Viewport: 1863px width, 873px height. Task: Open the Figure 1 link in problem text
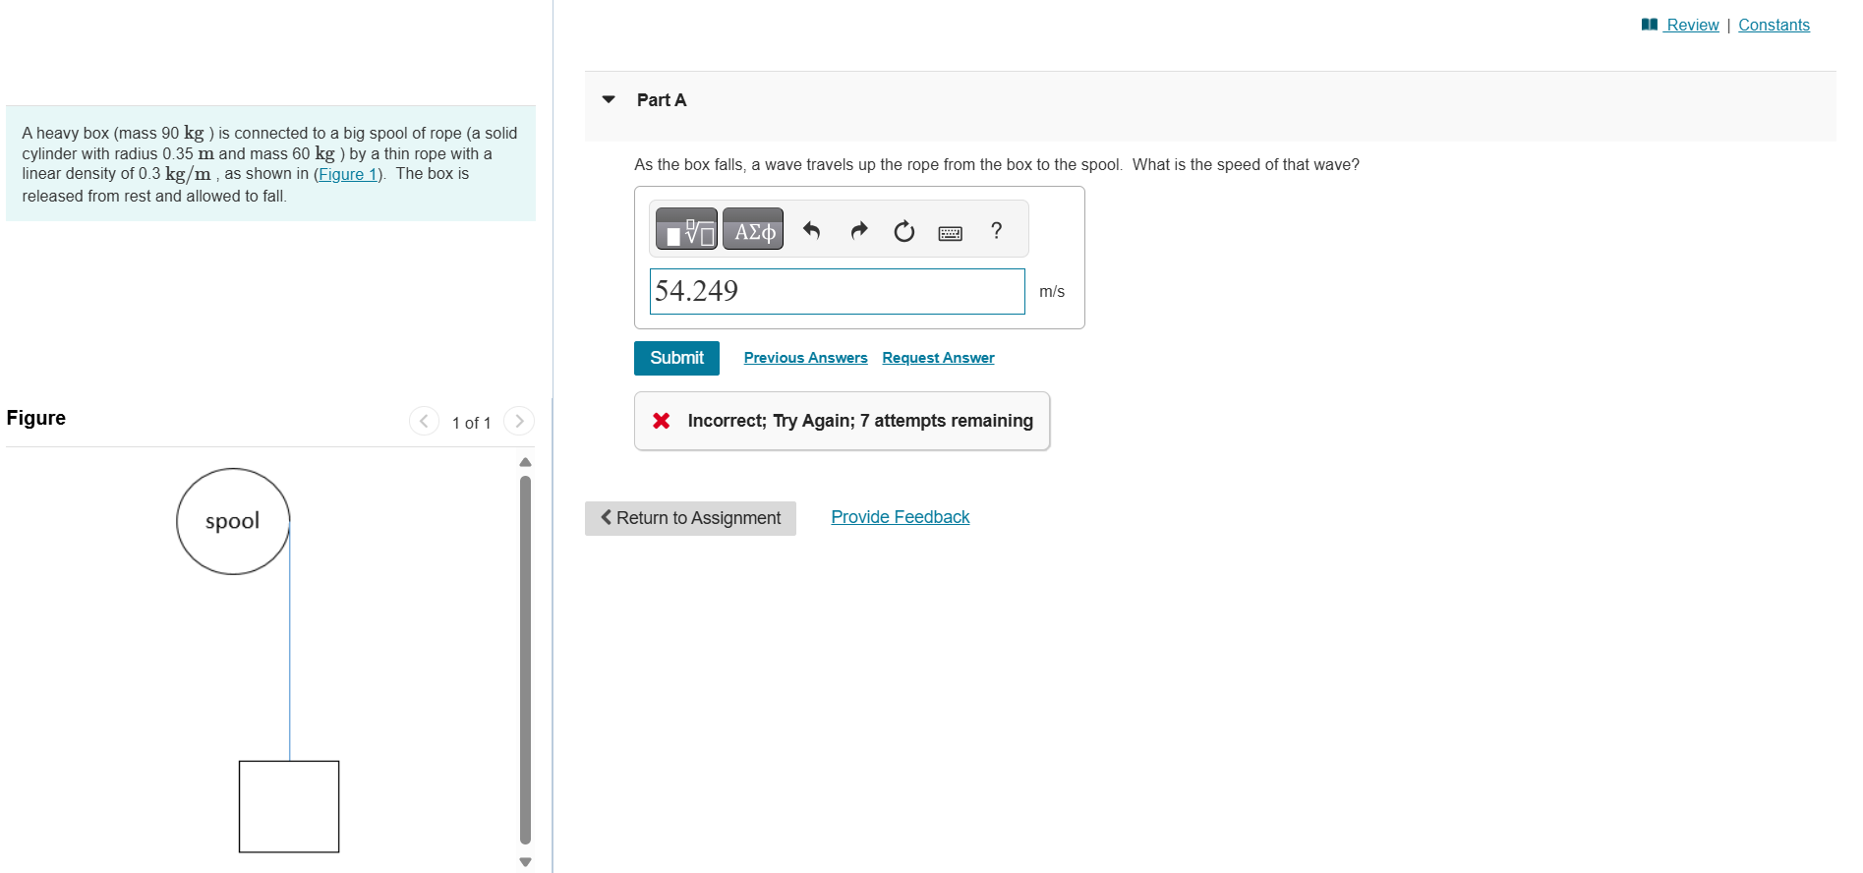click(x=348, y=174)
